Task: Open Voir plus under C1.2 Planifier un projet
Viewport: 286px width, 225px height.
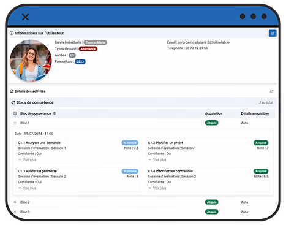Action: point(159,159)
